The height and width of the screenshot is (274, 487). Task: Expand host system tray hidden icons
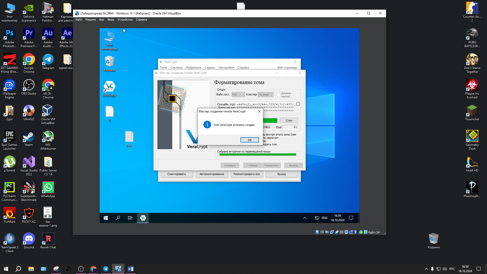click(x=426, y=269)
